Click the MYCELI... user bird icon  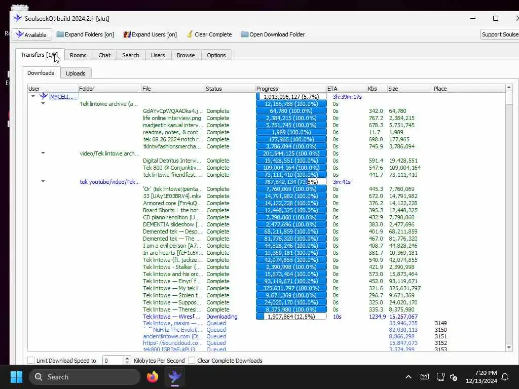(44, 96)
